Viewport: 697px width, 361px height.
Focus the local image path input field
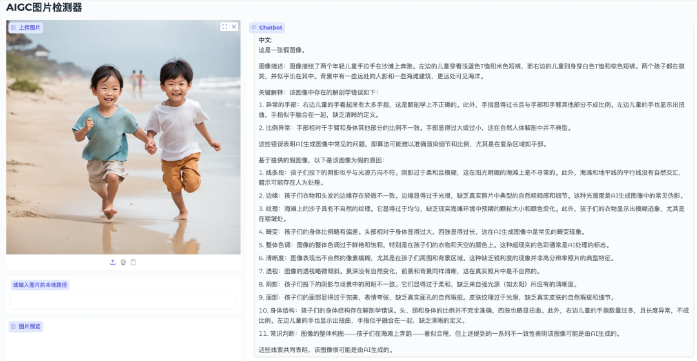[x=123, y=302]
